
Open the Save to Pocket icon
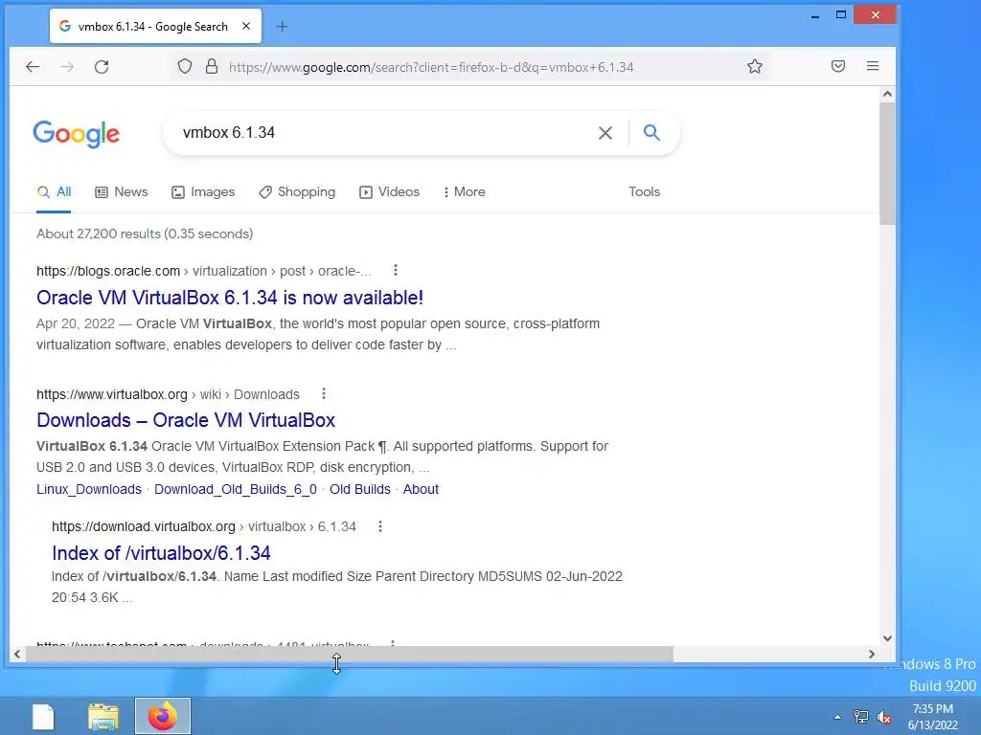click(x=838, y=66)
